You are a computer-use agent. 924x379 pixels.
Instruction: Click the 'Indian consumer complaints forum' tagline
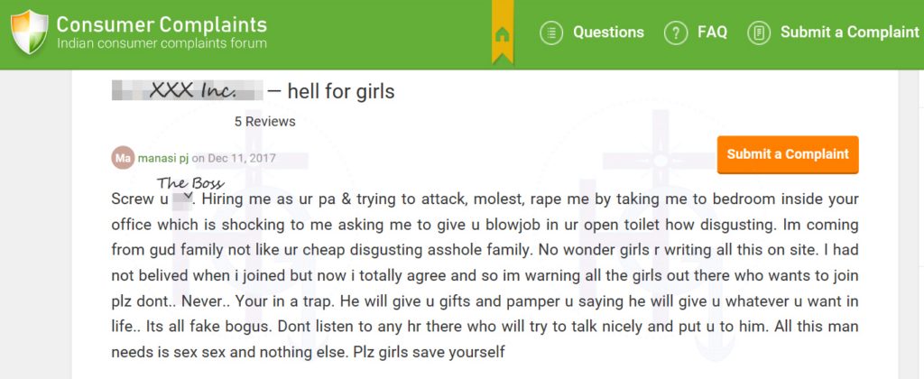162,43
